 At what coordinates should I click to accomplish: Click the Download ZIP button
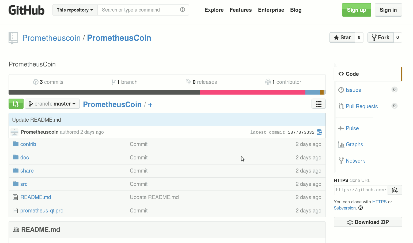(x=368, y=222)
